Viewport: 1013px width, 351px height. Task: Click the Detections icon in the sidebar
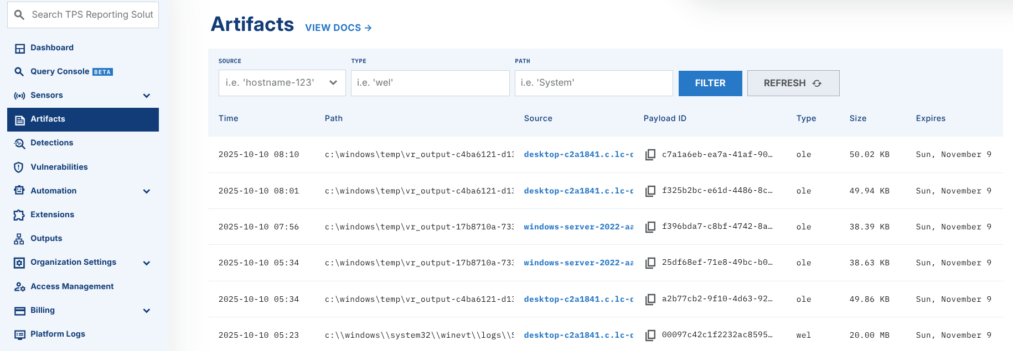[20, 143]
